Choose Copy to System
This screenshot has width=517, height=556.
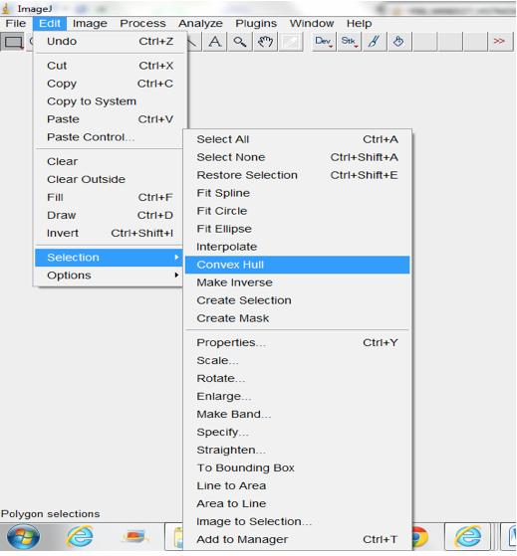point(111,101)
